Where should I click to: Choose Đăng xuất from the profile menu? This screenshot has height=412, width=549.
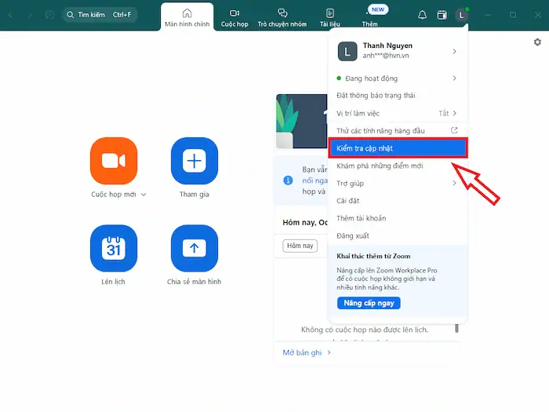(x=353, y=235)
